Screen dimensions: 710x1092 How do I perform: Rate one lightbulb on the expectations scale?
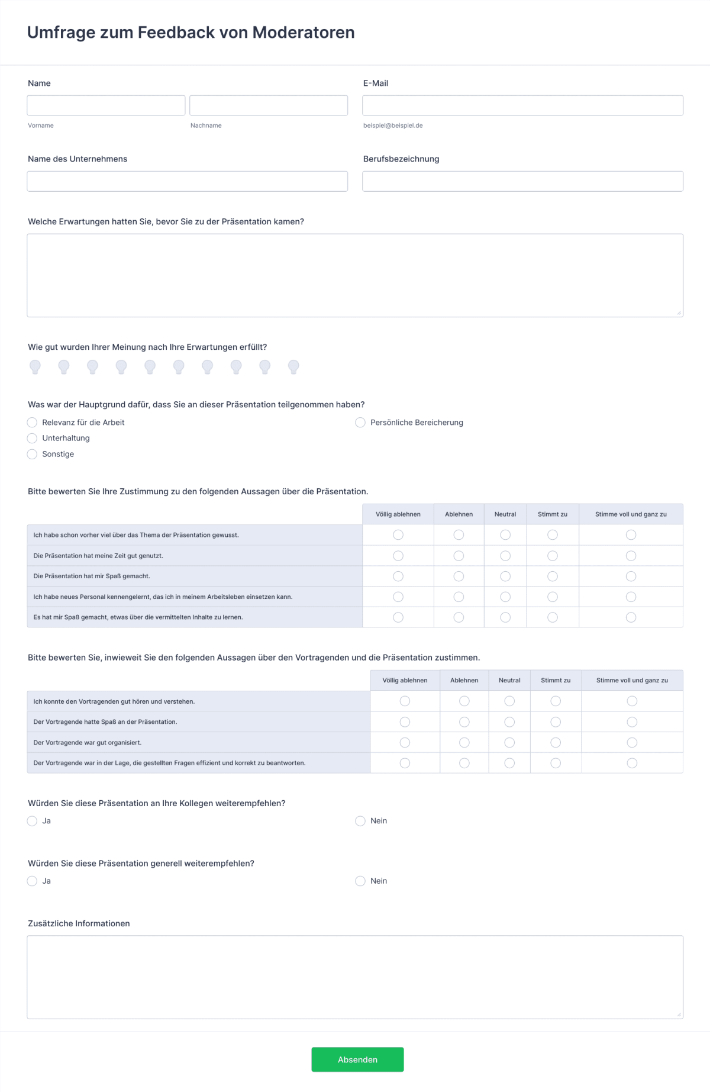tap(35, 366)
